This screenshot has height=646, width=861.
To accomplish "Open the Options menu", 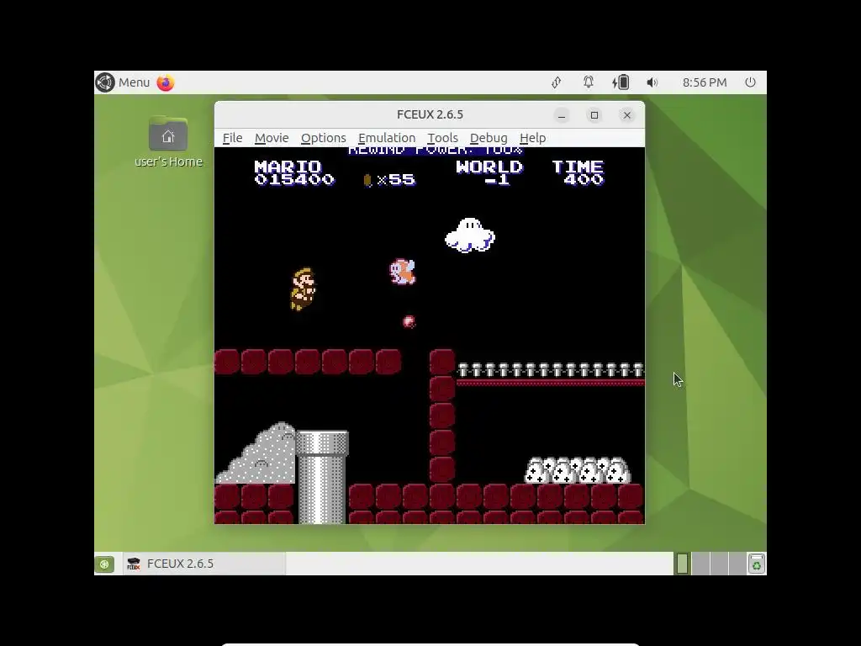I will click(324, 138).
